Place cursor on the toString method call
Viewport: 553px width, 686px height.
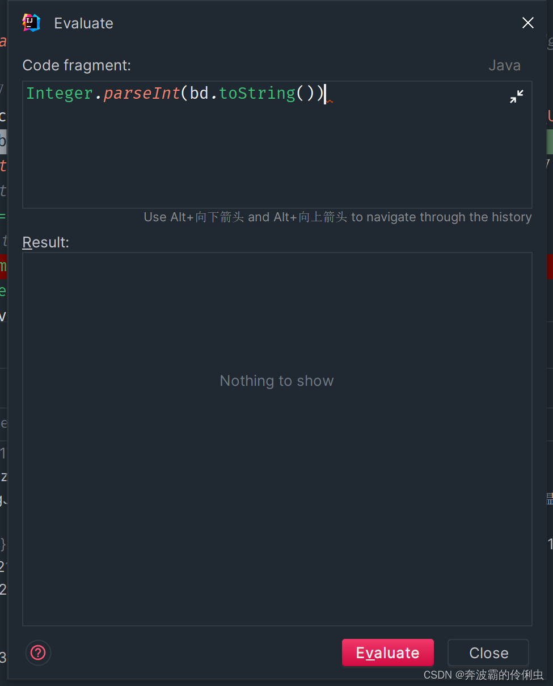[x=257, y=93]
